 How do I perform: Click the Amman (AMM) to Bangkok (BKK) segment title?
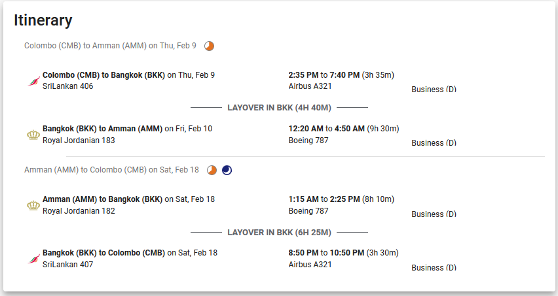[x=102, y=199]
